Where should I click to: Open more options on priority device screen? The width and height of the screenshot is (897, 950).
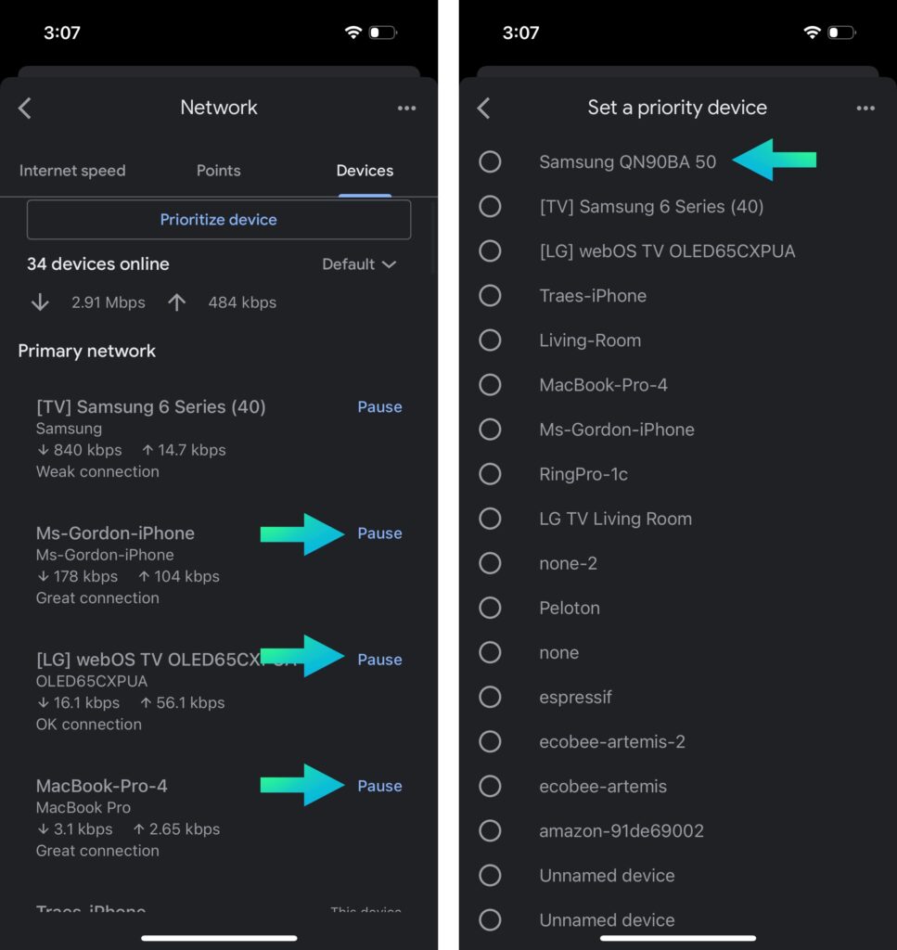click(865, 109)
